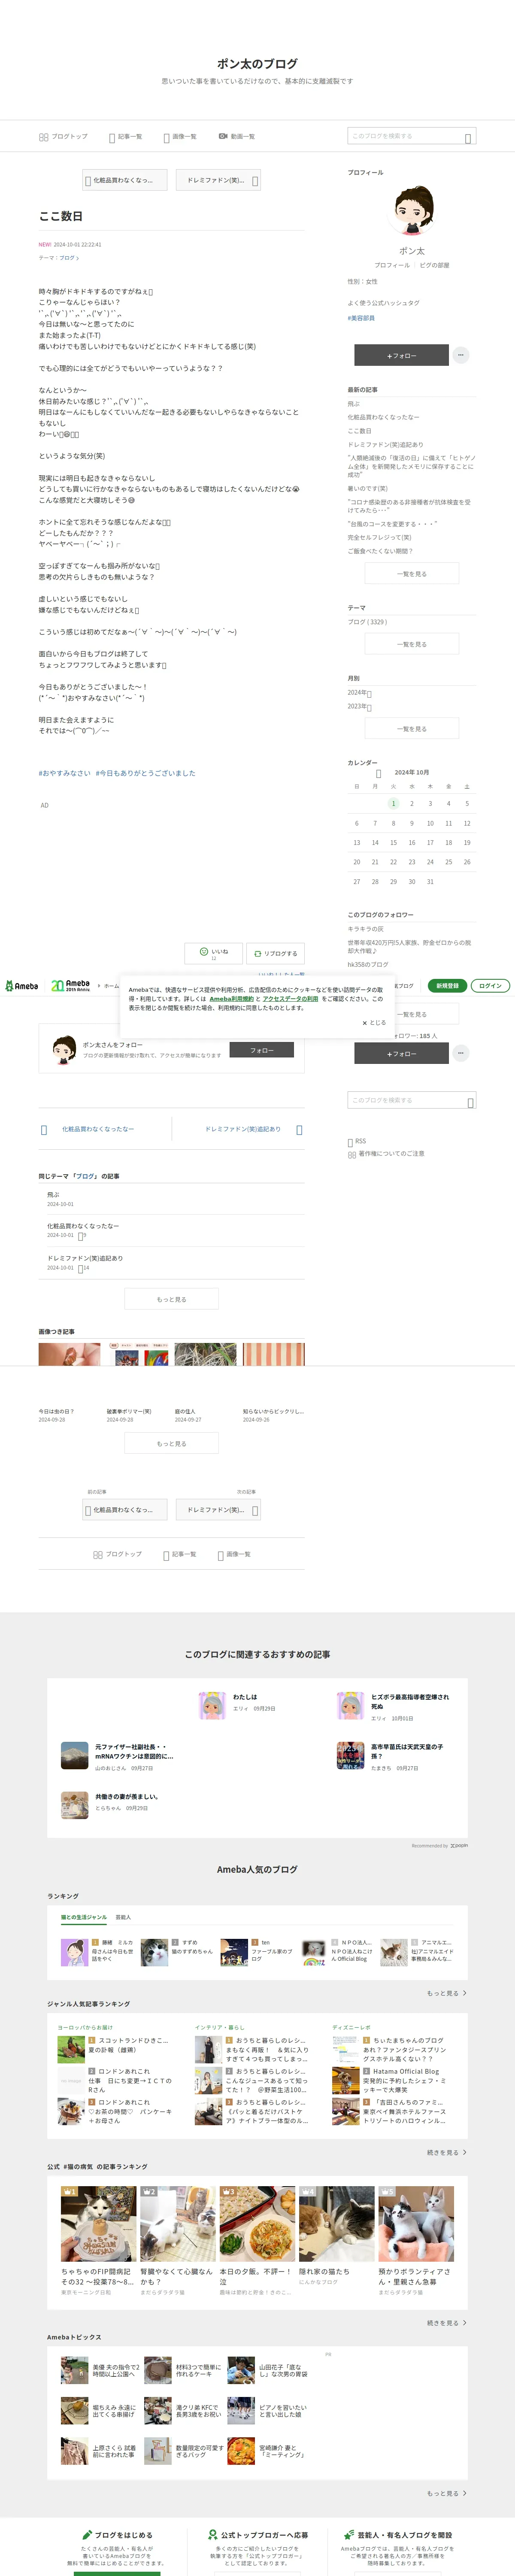Click the Ameba logo in the sticky header

(22, 986)
